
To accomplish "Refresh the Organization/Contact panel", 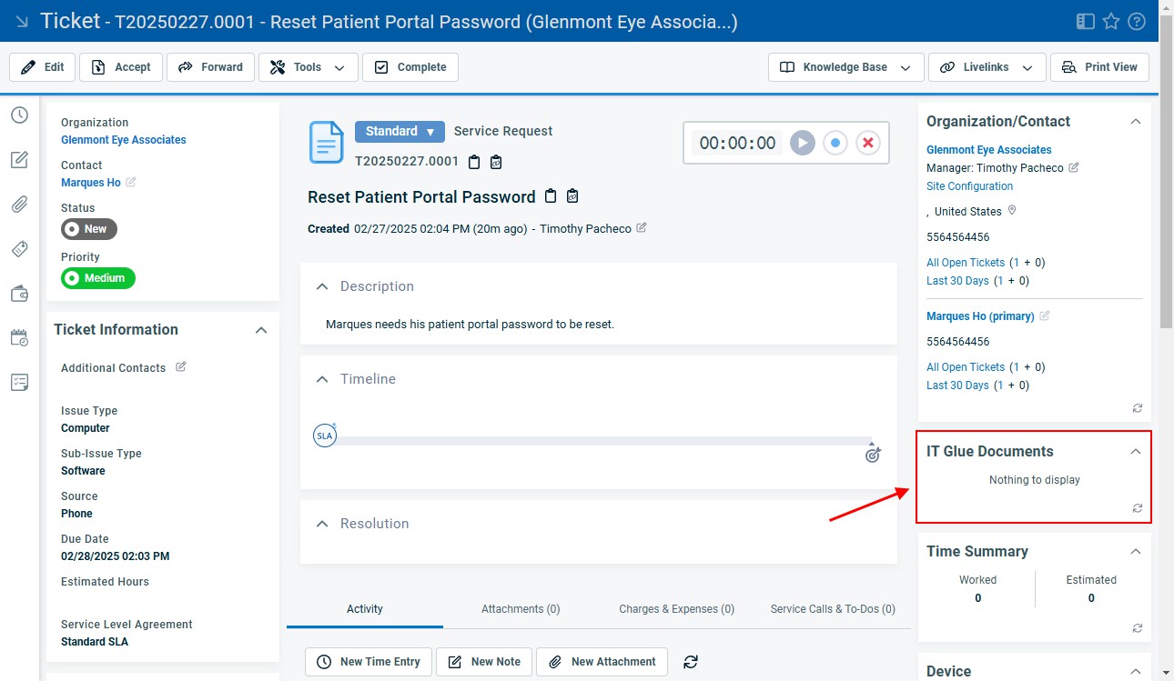I will tap(1138, 408).
